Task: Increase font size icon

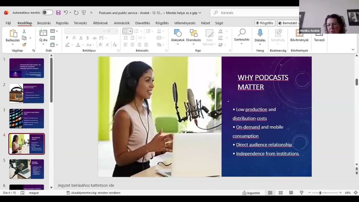Action: (101, 45)
